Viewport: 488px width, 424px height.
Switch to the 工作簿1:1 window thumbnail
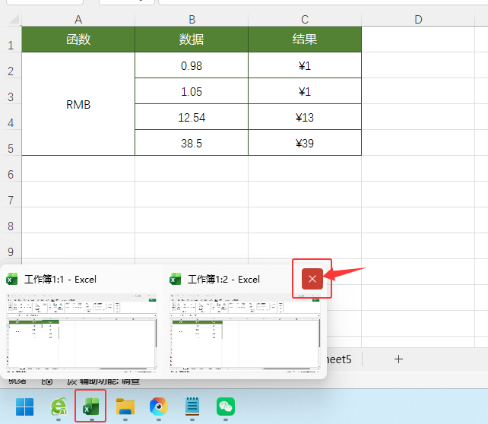[82, 333]
